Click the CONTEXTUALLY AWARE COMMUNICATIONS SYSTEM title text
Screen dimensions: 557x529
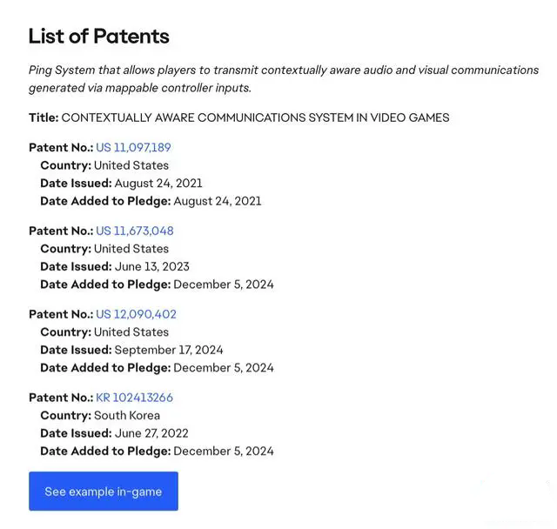pyautogui.click(x=255, y=117)
